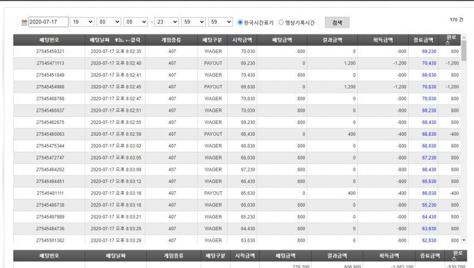The width and height of the screenshot is (474, 268).
Task: Click the 62,830 ending amount link
Action: (x=429, y=241)
